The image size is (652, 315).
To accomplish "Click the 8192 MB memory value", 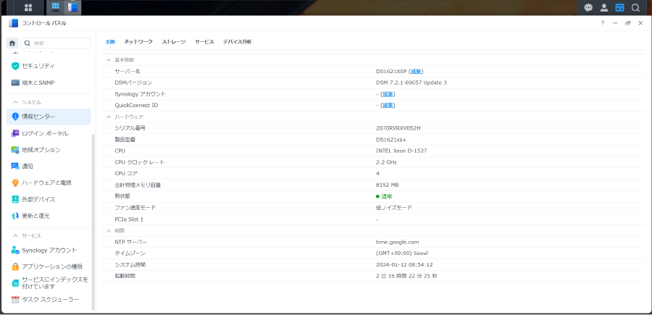I will click(388, 185).
